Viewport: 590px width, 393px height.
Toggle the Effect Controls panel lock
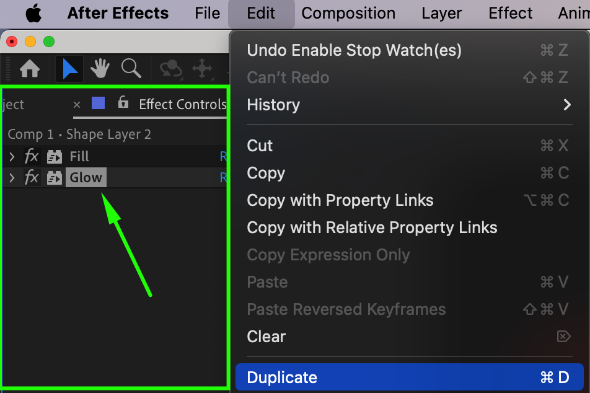(x=123, y=102)
